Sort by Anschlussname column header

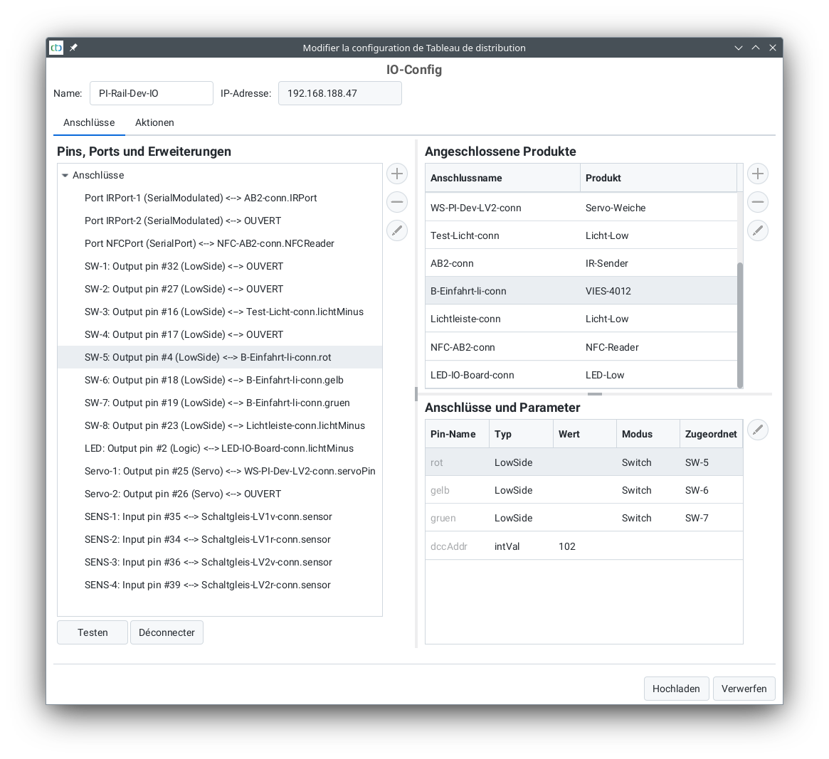tap(502, 178)
